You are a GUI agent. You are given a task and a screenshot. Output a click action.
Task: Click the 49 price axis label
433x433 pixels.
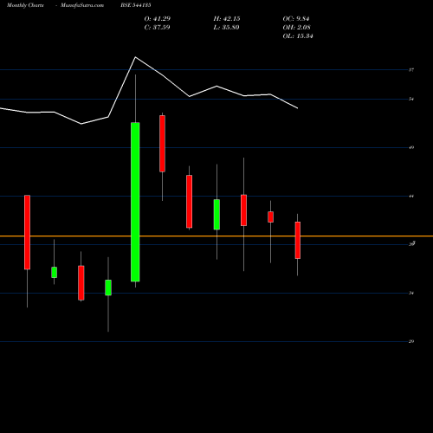pyautogui.click(x=411, y=147)
